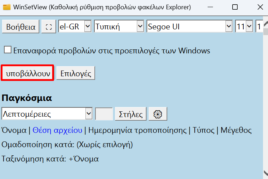
Task: Open the el-GR language dropdown
Action: click(75, 26)
